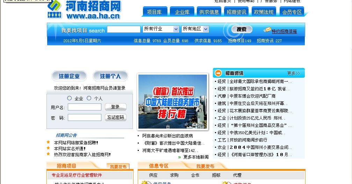Open 更多>> in 招商资讯 panel

[294, 73]
